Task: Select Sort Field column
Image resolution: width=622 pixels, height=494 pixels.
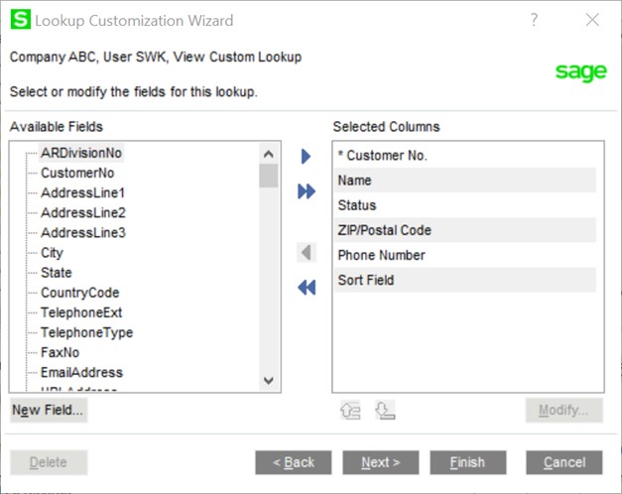Action: 465,280
